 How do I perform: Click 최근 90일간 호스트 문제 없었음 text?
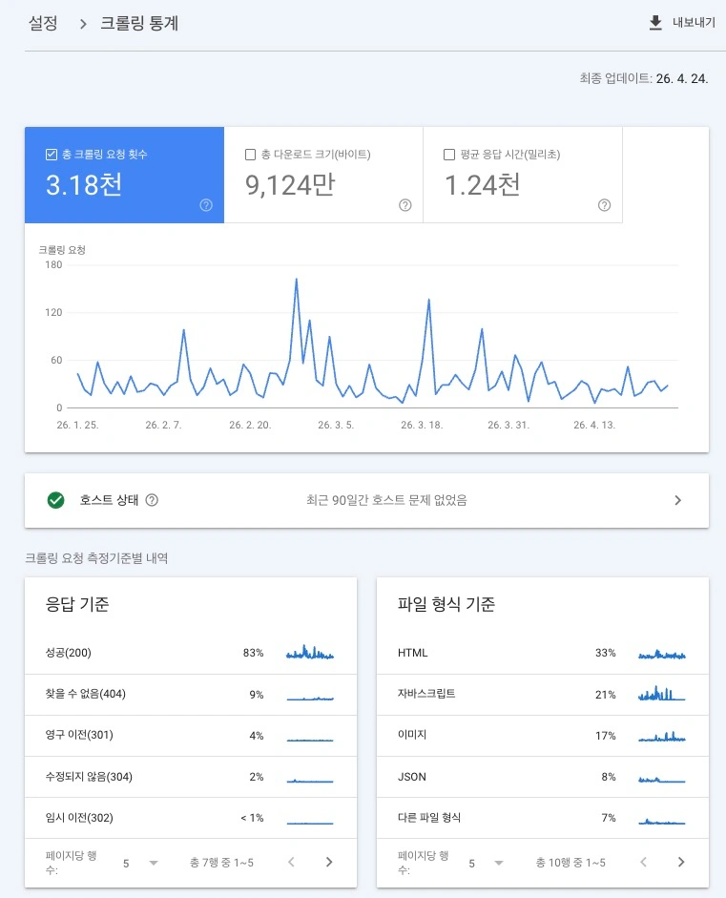pyautogui.click(x=386, y=500)
